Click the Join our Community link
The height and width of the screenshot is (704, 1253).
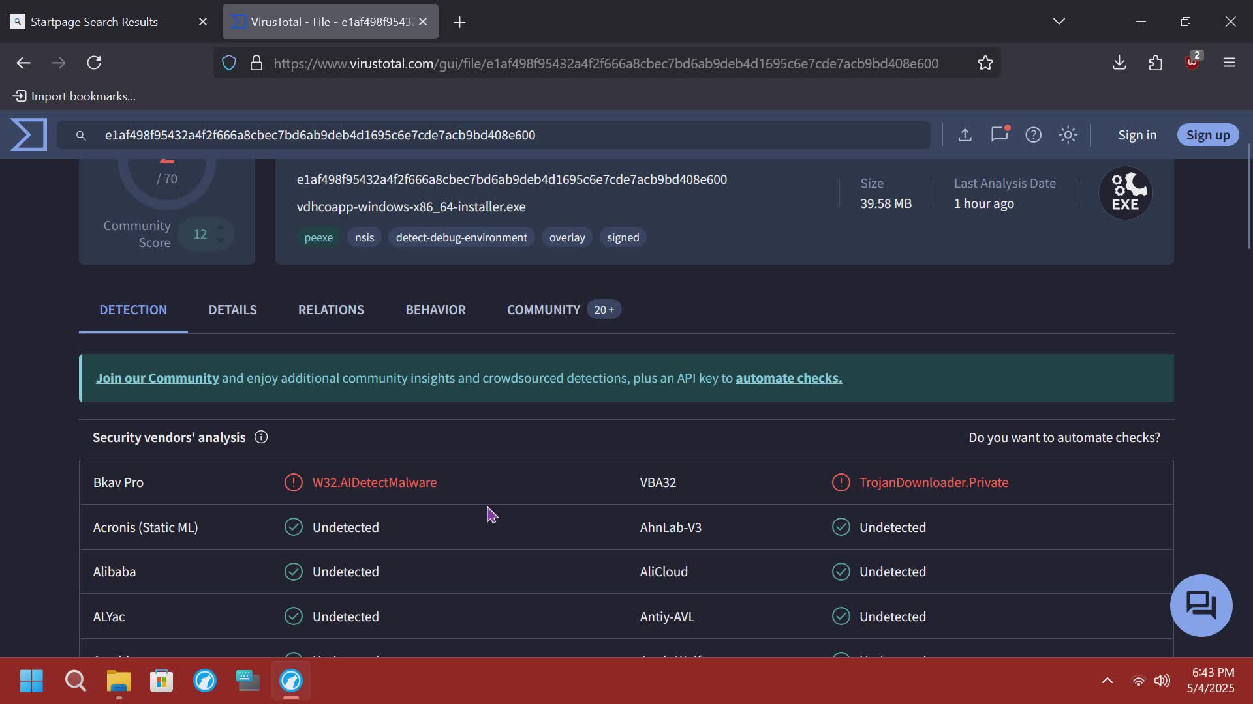click(x=157, y=378)
